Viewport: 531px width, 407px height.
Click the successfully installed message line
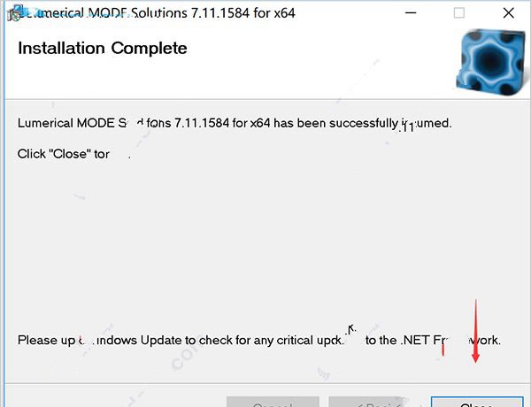tap(235, 123)
